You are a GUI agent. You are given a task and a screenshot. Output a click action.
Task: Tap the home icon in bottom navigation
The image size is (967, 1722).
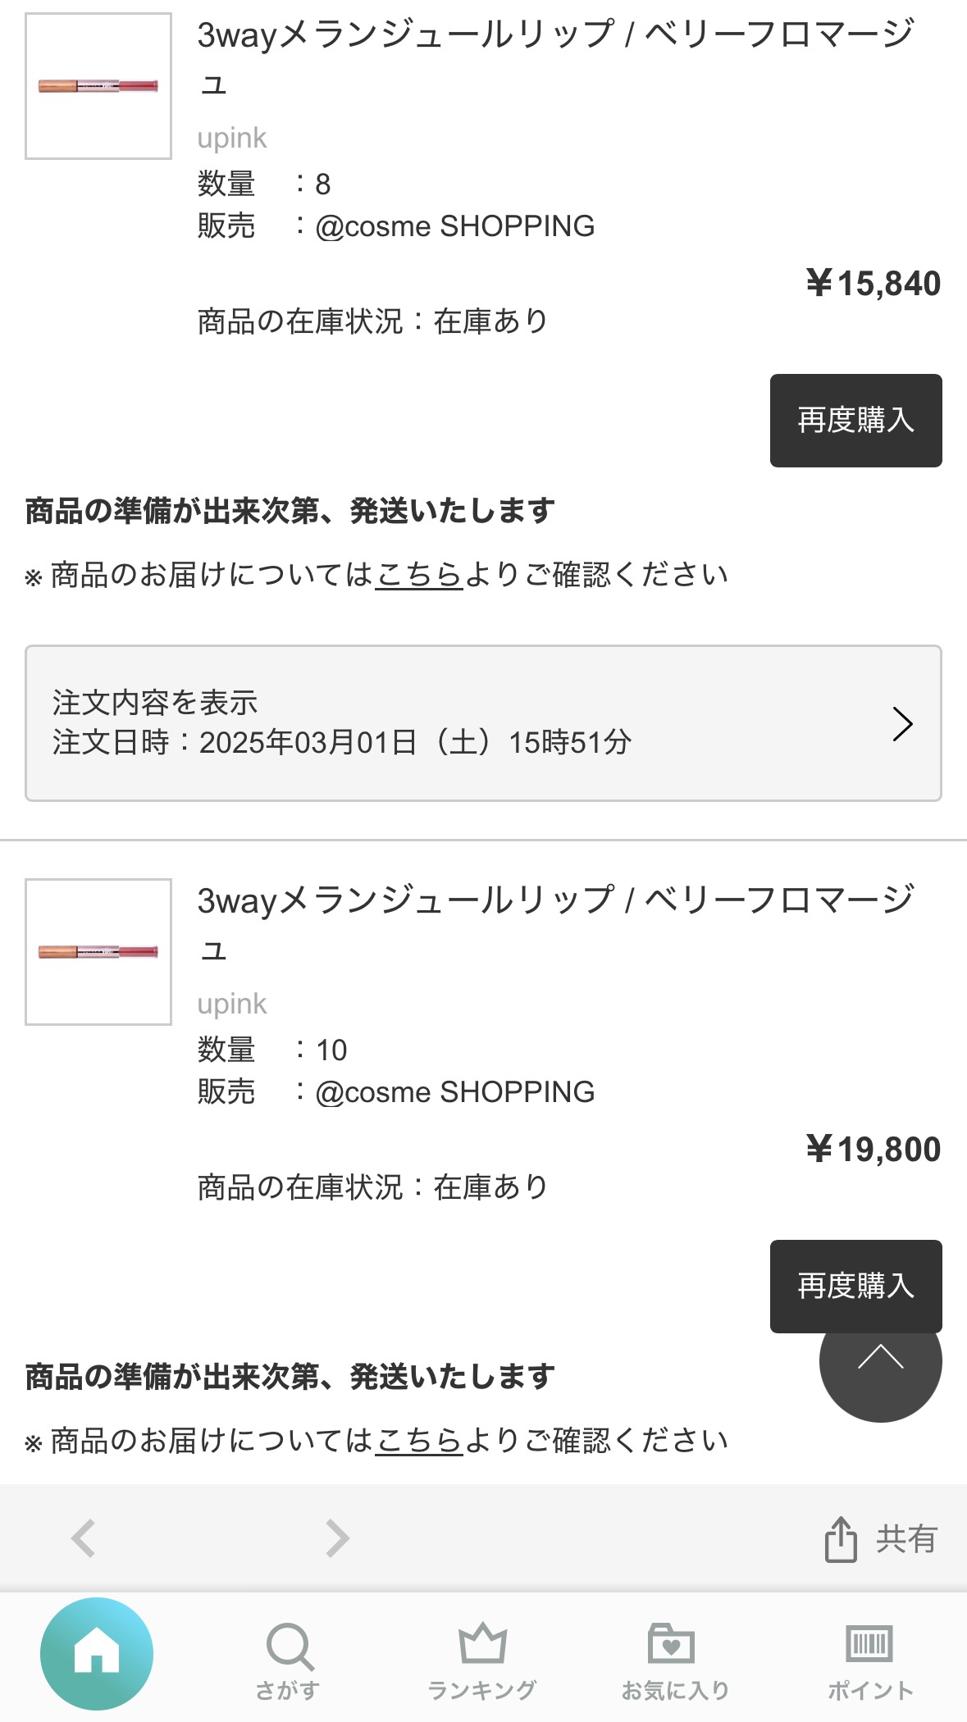tap(97, 1653)
